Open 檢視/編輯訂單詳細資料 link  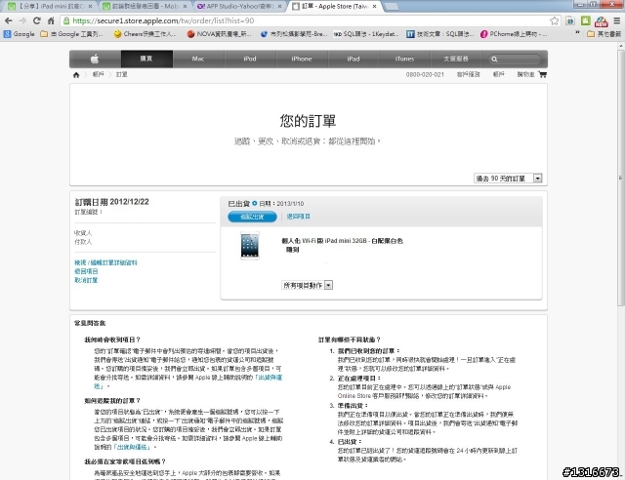105,262
